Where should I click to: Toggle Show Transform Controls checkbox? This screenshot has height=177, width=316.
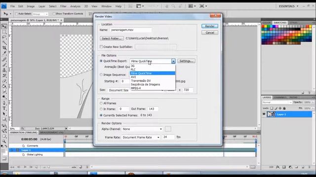click(x=54, y=14)
